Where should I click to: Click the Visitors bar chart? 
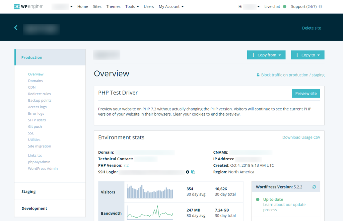pyautogui.click(x=150, y=192)
